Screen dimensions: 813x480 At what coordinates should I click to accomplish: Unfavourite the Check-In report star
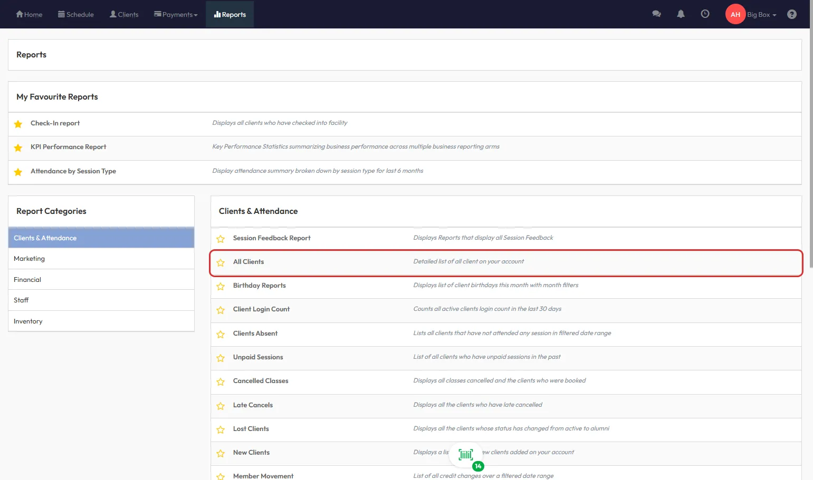pyautogui.click(x=18, y=124)
